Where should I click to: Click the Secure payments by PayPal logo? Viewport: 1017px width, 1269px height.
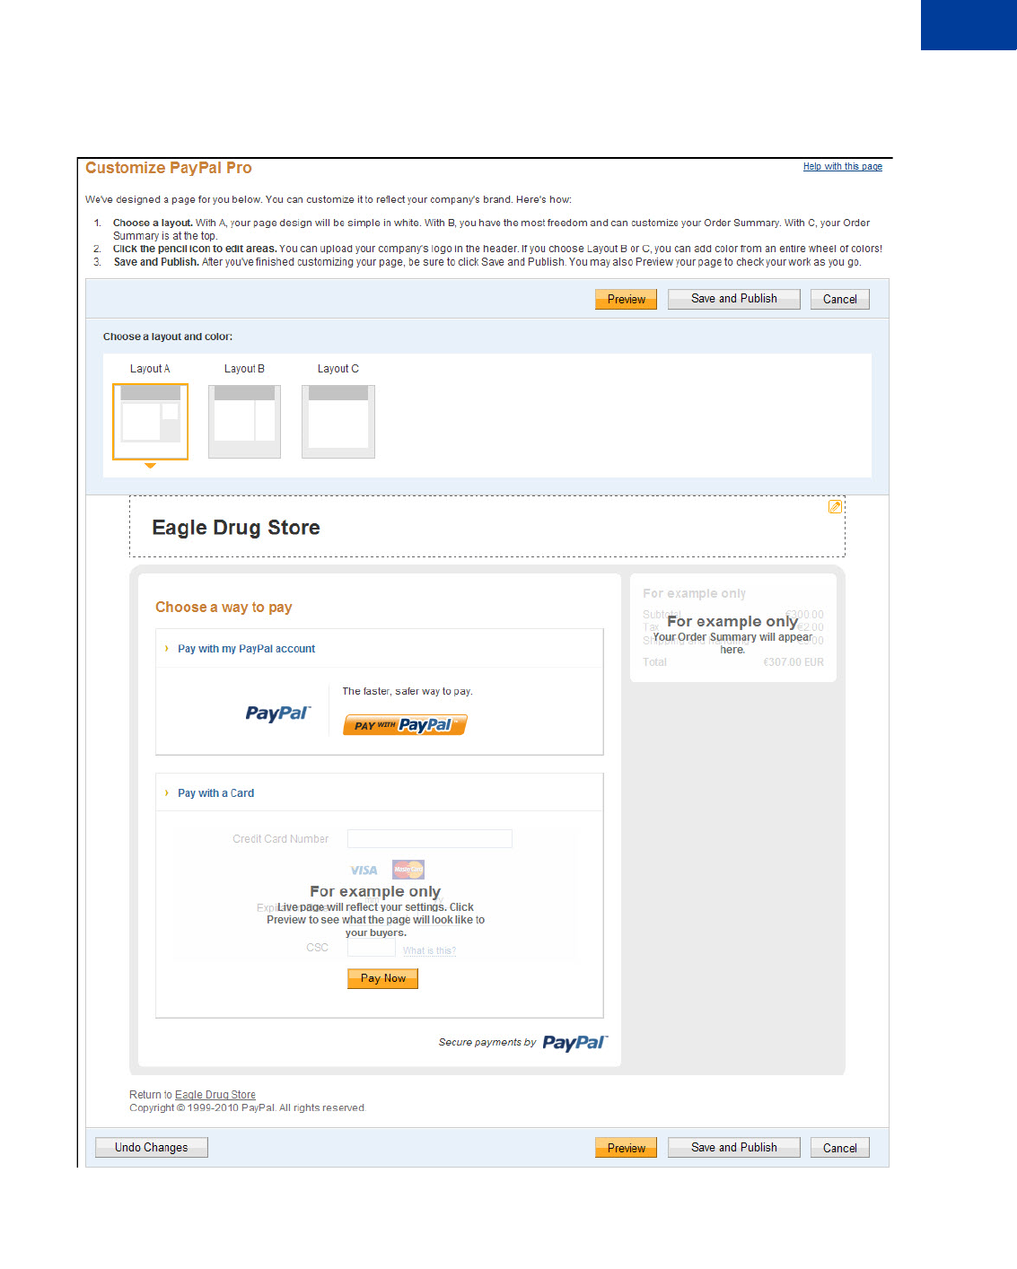[575, 1043]
